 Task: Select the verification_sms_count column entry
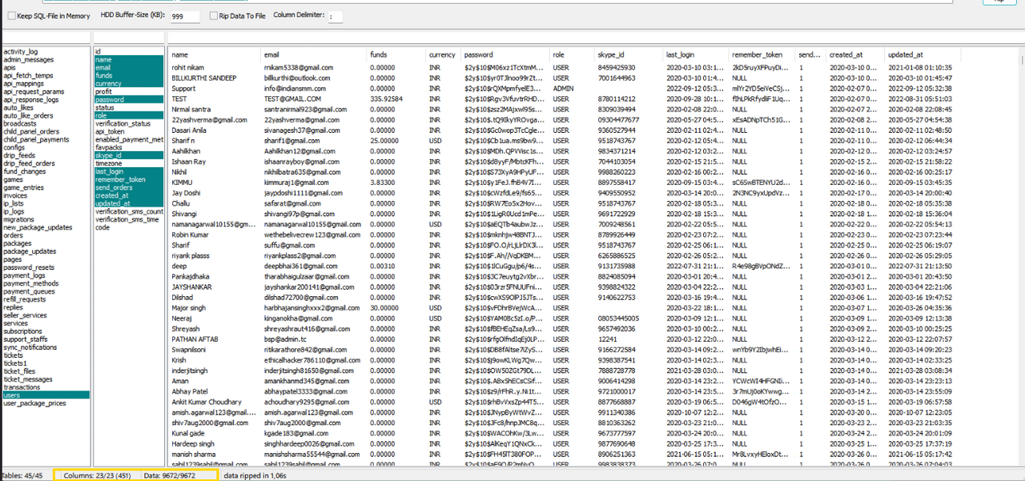click(x=129, y=211)
